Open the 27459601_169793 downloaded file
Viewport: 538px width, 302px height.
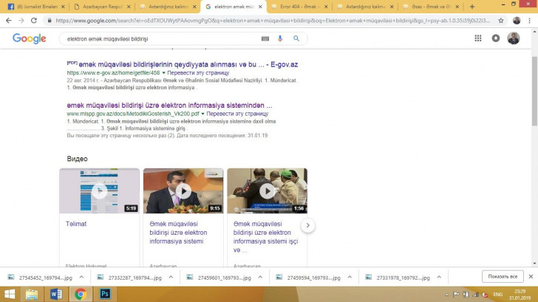pyautogui.click(x=220, y=278)
